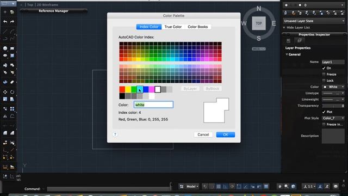
Task: Open the Color Palette help question mark
Action: click(x=115, y=134)
